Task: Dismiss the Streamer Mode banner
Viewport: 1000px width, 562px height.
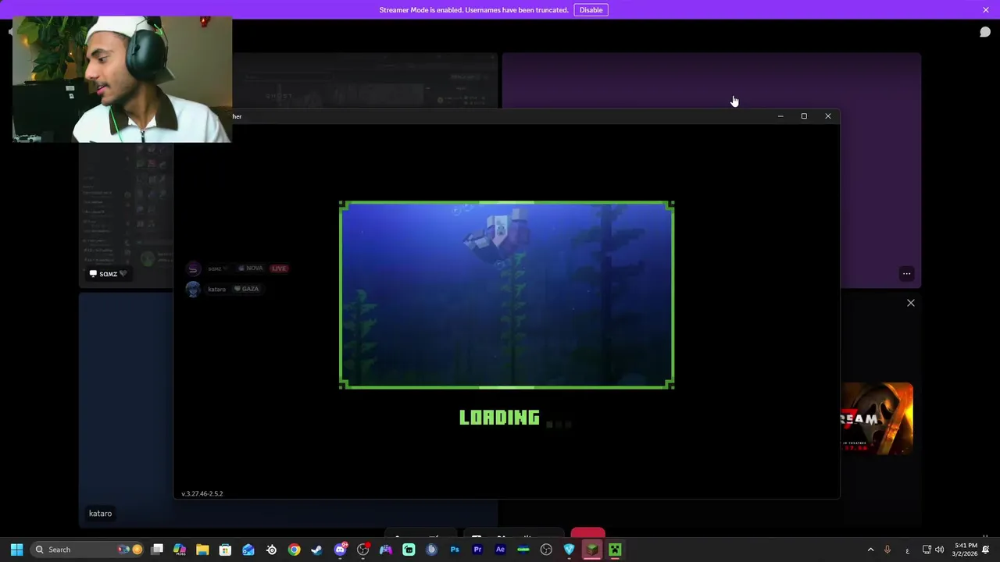Action: 986,10
